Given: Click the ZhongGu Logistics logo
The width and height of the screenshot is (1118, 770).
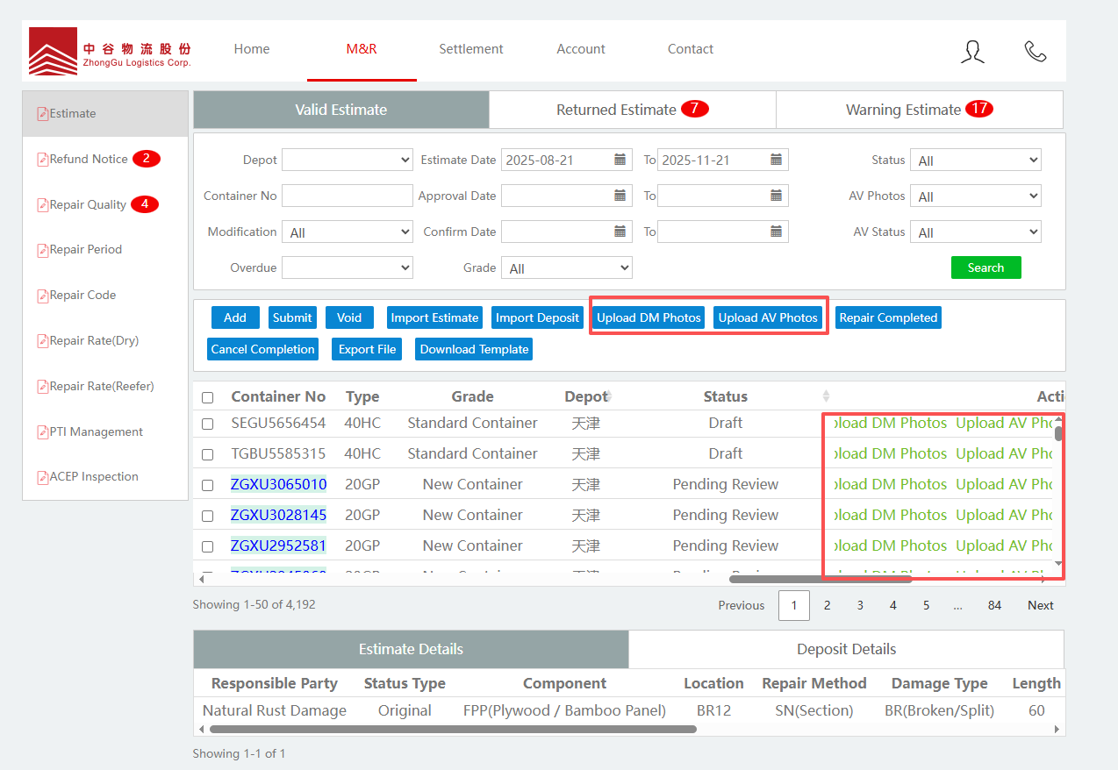Looking at the screenshot, I should click(x=110, y=51).
